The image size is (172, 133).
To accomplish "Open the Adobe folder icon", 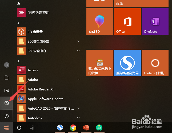I will click(x=21, y=80).
